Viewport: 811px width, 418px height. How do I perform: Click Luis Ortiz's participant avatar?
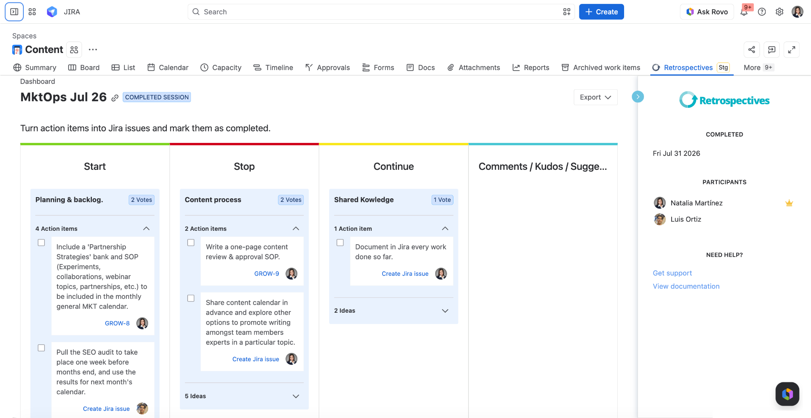(x=660, y=219)
